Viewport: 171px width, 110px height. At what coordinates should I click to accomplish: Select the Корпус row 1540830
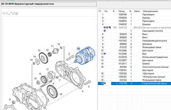point(134,18)
